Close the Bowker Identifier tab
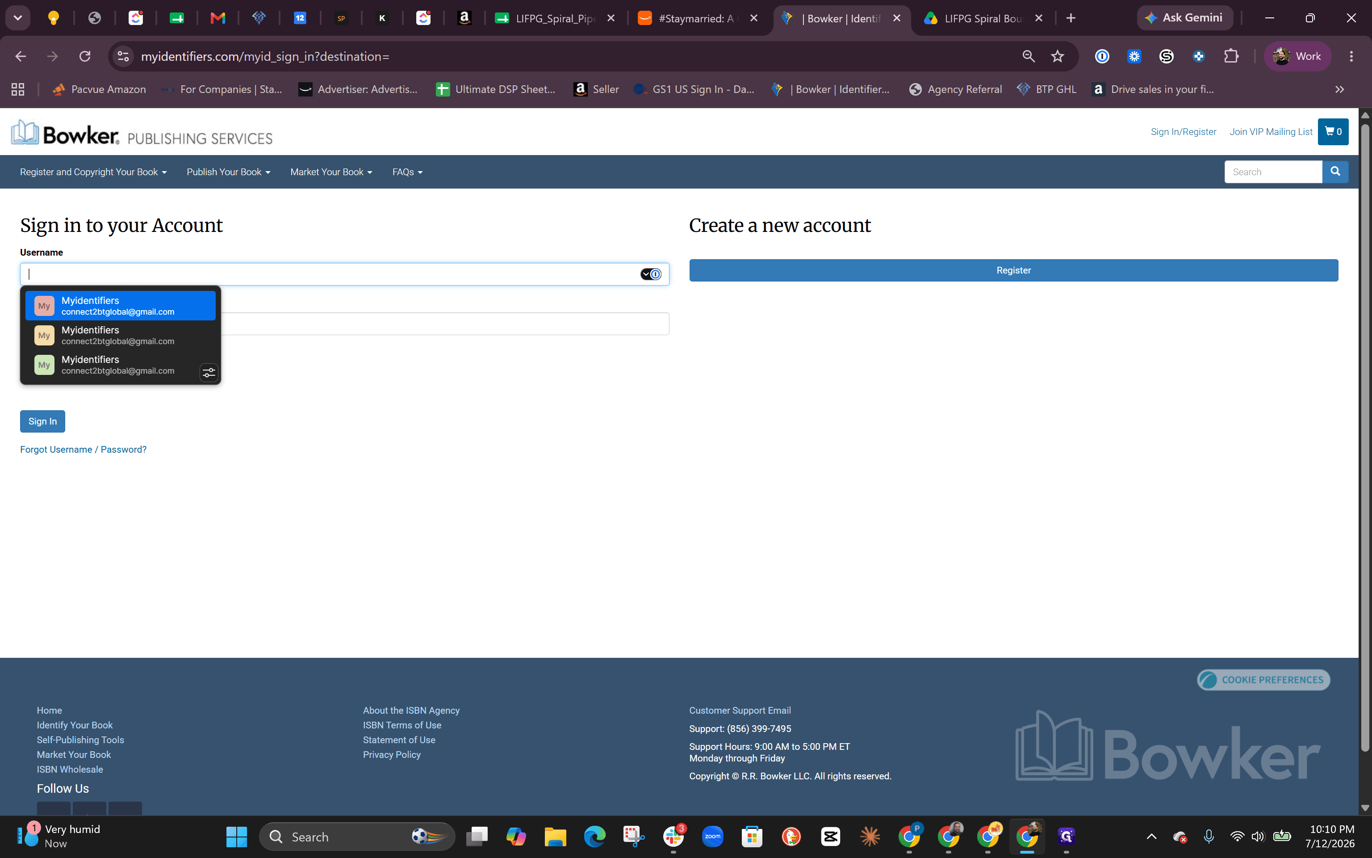1372x858 pixels. 897,18
